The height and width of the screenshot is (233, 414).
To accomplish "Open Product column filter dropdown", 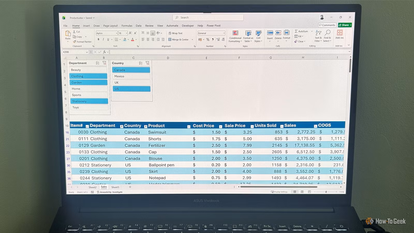I will [x=189, y=127].
